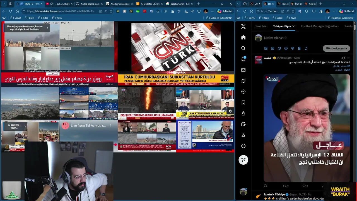357x201 pixels.
Task: Open tab actions dropdown in right browser
Action: (x=238, y=4)
